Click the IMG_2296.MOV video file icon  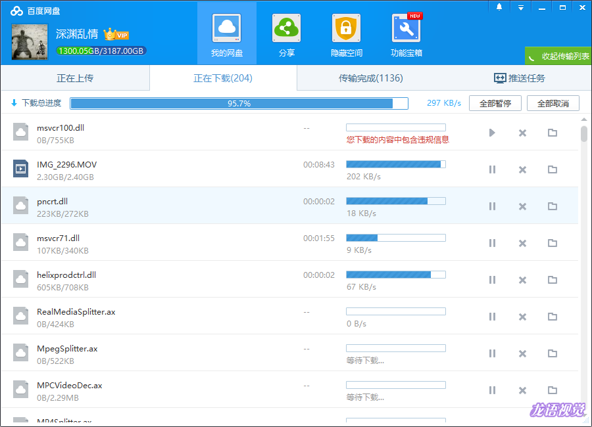pyautogui.click(x=21, y=168)
